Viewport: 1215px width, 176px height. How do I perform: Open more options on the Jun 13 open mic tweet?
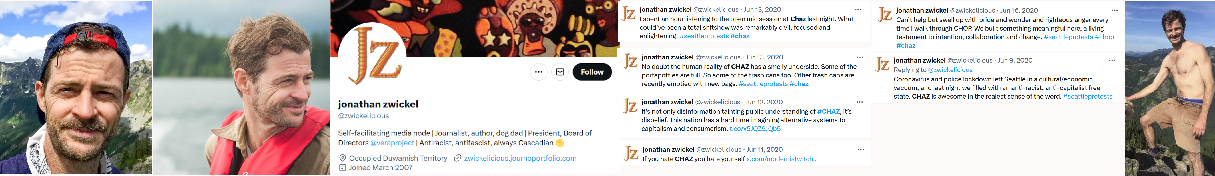point(858,9)
